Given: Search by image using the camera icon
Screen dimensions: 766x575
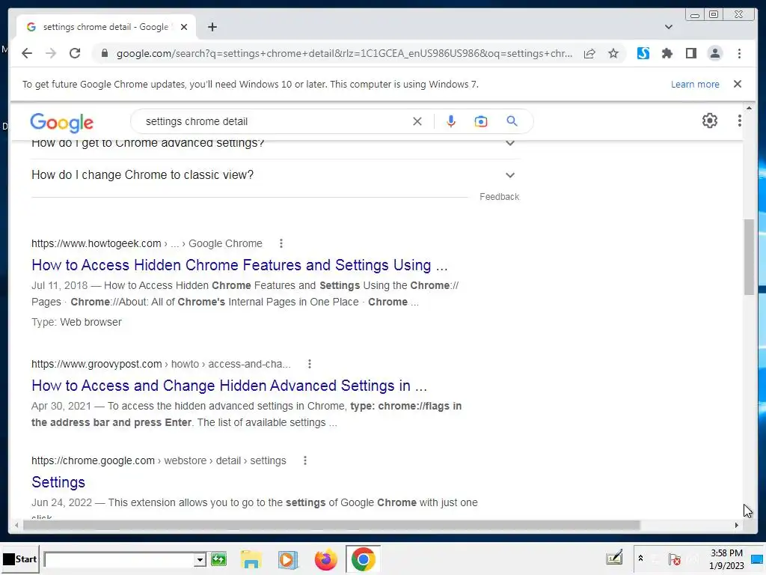Looking at the screenshot, I should 481,121.
